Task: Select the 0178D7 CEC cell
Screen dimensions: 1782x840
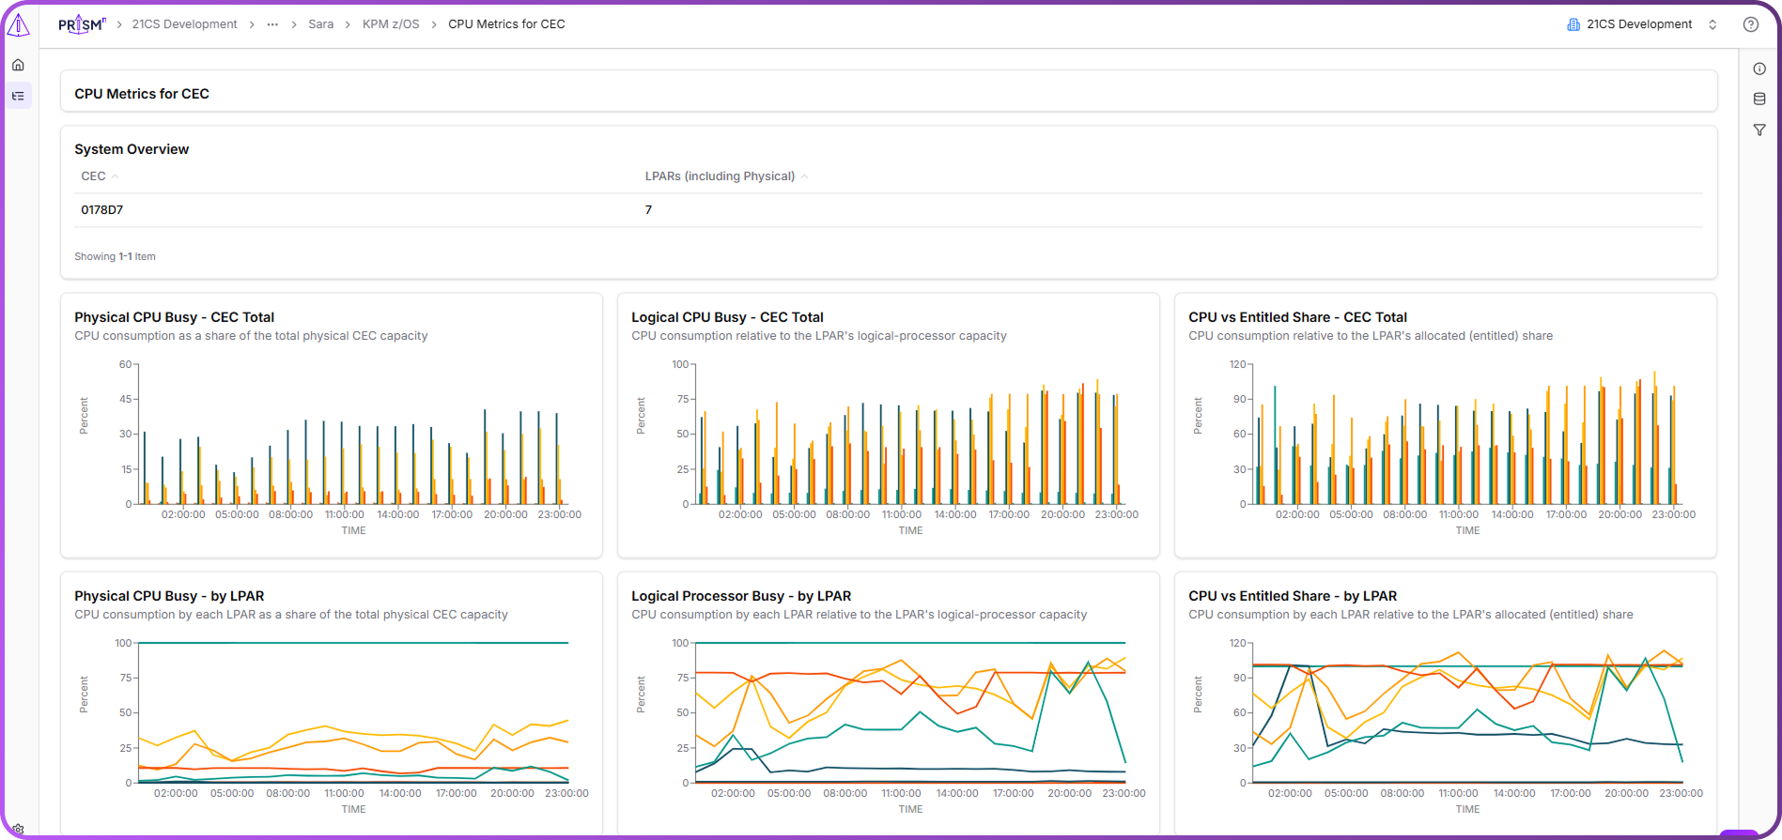Action: [x=101, y=210]
